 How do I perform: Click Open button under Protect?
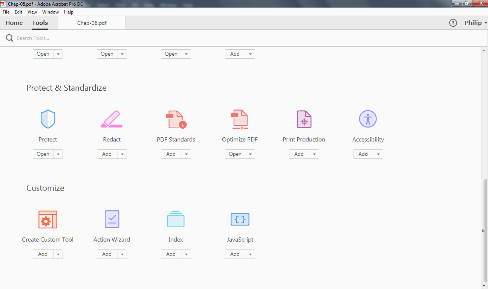(43, 154)
